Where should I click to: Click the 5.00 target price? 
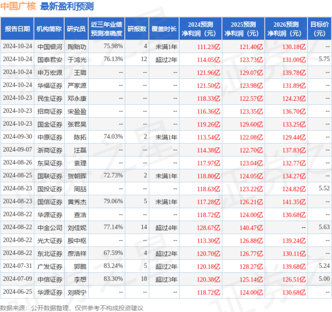[324, 278]
